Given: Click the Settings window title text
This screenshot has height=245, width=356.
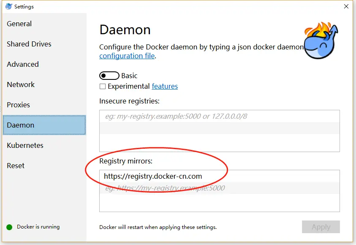Looking at the screenshot, I should [x=24, y=7].
